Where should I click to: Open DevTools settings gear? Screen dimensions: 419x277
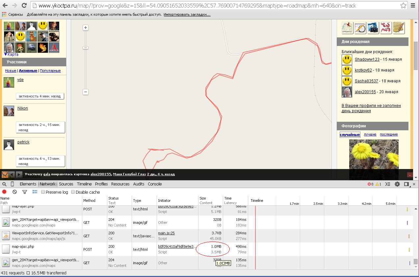click(x=397, y=184)
